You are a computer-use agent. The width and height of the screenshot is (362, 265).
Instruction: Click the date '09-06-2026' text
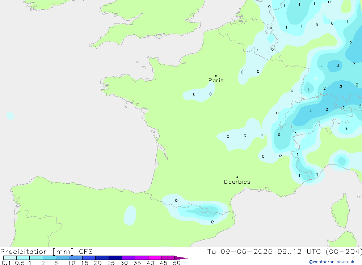point(246,251)
